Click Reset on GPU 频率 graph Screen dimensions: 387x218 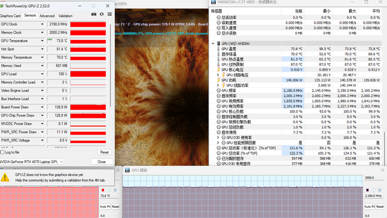click(380, 207)
